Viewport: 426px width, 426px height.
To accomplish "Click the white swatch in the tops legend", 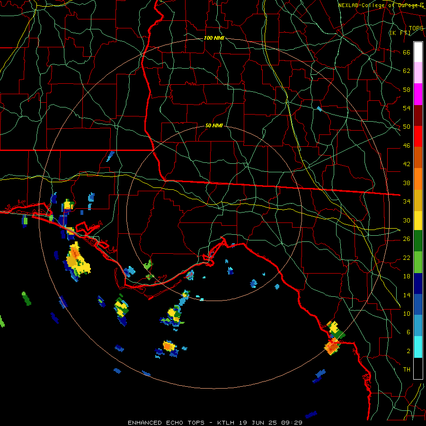I will (x=418, y=52).
